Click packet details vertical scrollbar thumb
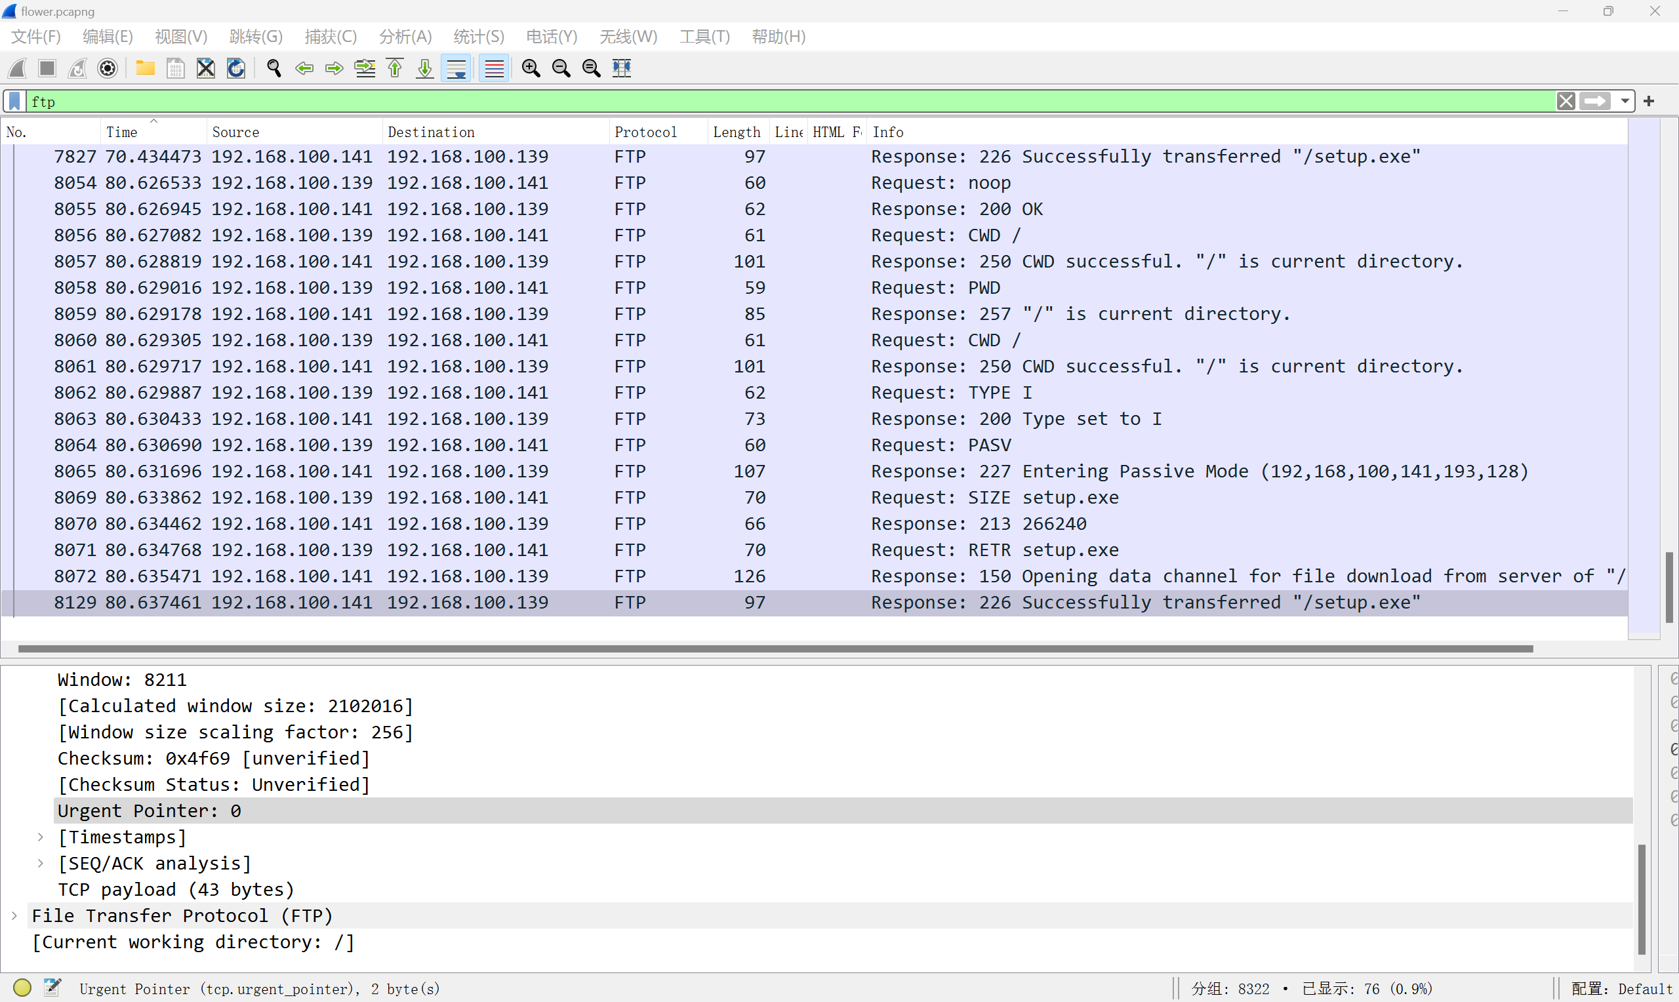 coord(1642,898)
